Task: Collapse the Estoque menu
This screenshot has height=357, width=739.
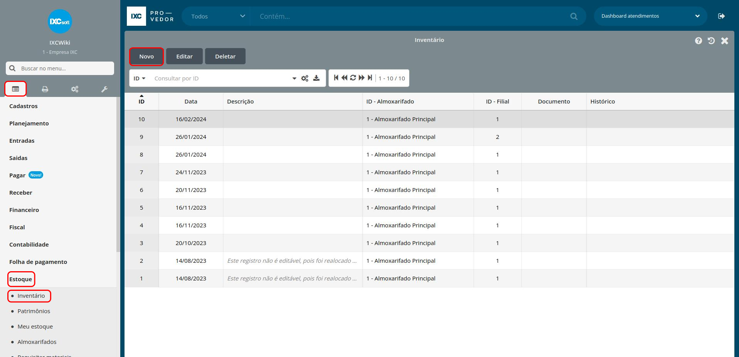Action: (x=21, y=279)
